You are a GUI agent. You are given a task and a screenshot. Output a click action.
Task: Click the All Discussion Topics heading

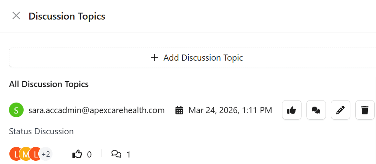[x=49, y=84]
